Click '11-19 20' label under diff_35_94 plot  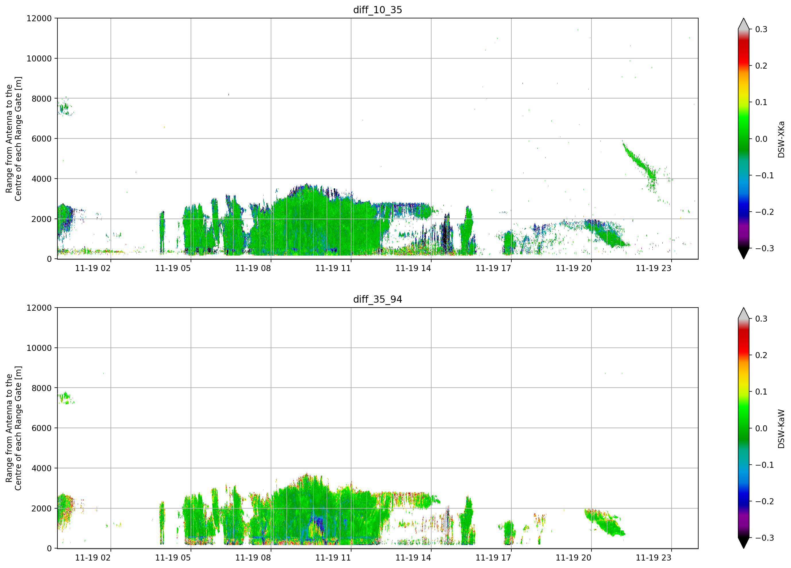(x=573, y=558)
